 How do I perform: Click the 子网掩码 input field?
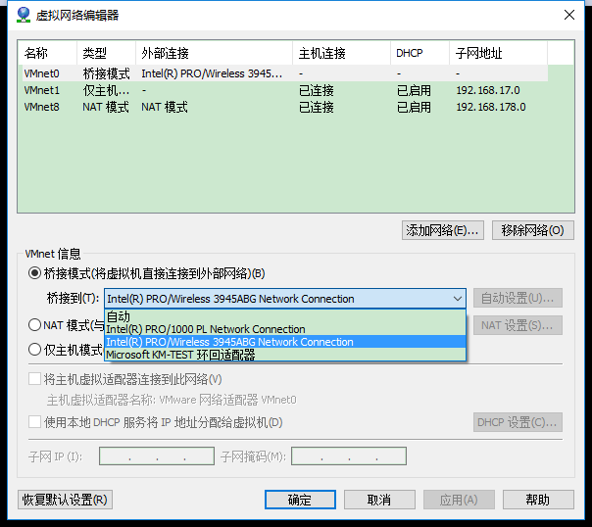click(x=349, y=456)
